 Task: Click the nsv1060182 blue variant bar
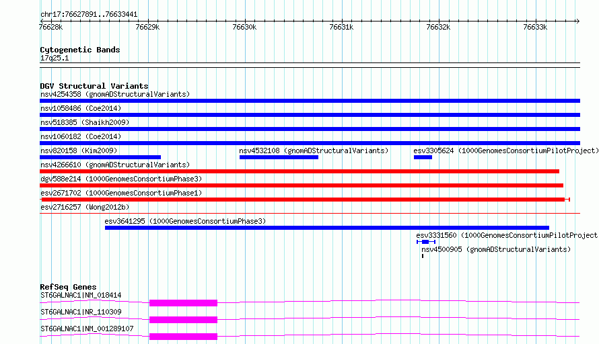pyautogui.click(x=310, y=143)
